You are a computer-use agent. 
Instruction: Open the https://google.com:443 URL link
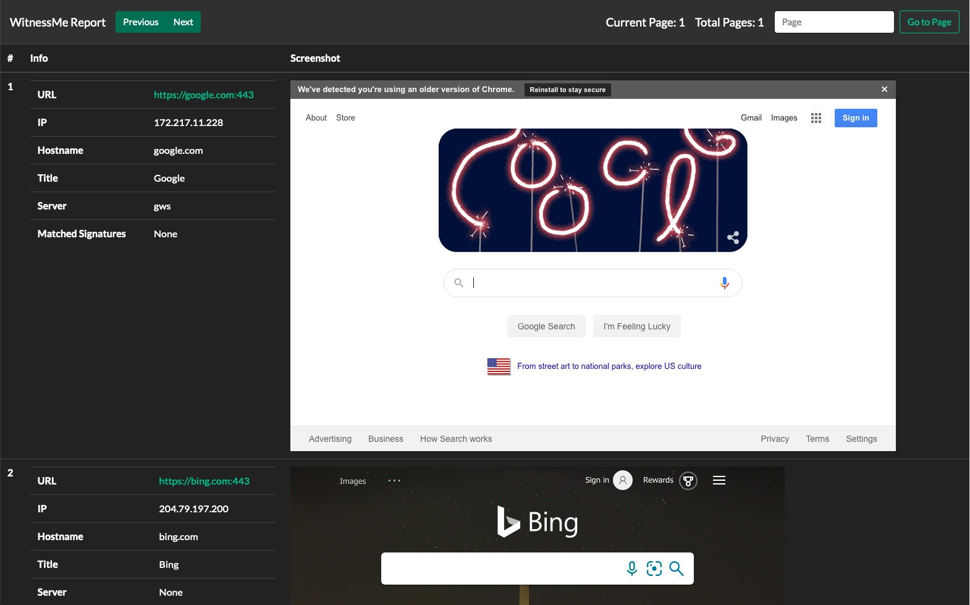(204, 95)
